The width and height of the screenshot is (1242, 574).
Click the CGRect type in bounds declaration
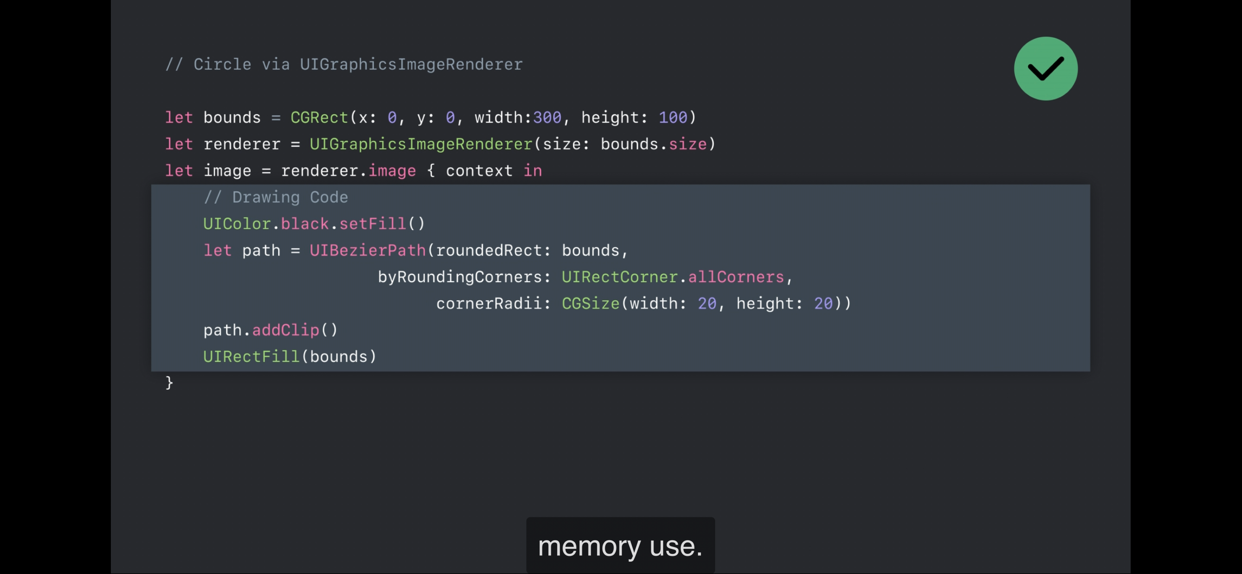coord(319,118)
